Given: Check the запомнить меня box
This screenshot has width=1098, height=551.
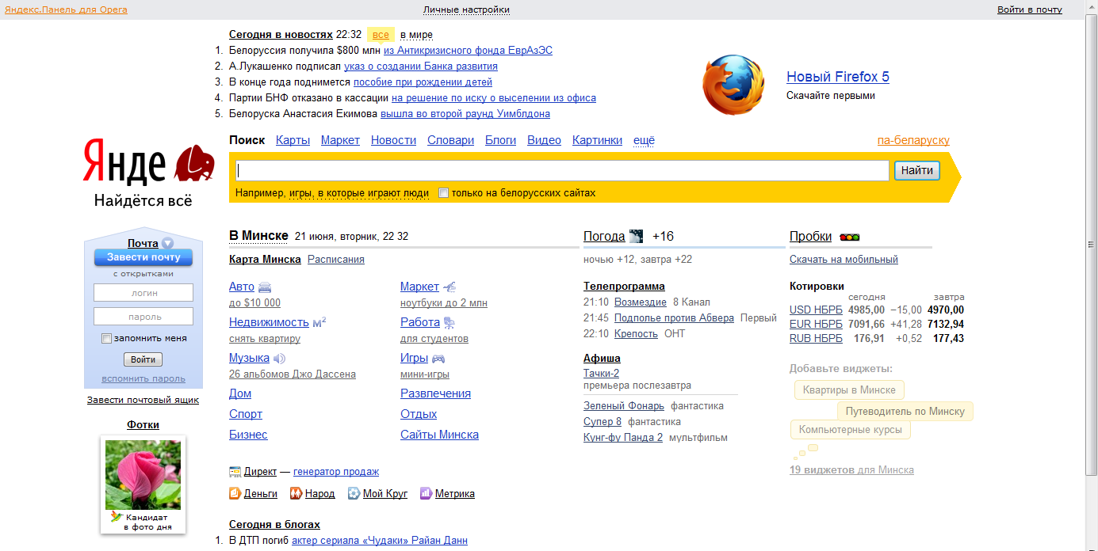Looking at the screenshot, I should pyautogui.click(x=106, y=339).
